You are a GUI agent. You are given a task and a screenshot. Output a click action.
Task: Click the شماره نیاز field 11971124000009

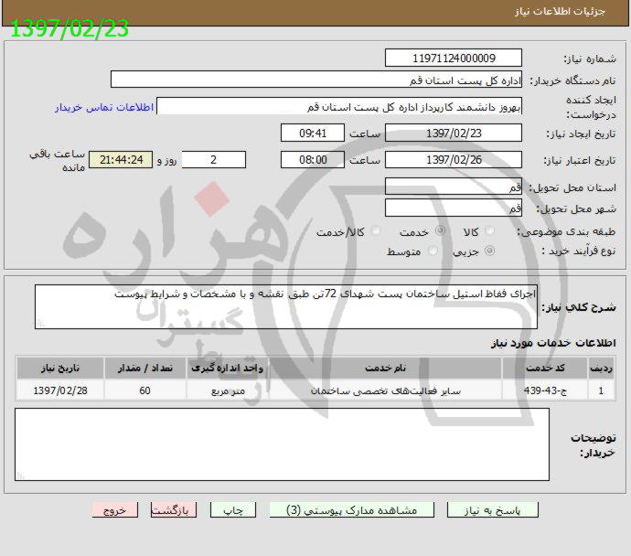(454, 58)
